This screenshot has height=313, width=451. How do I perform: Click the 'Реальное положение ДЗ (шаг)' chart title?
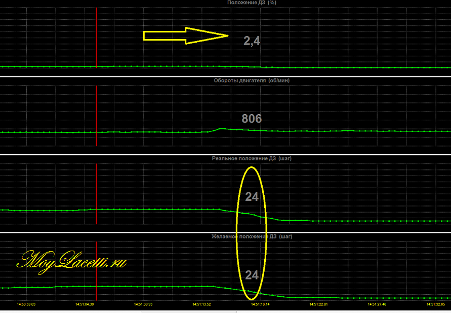(252, 158)
